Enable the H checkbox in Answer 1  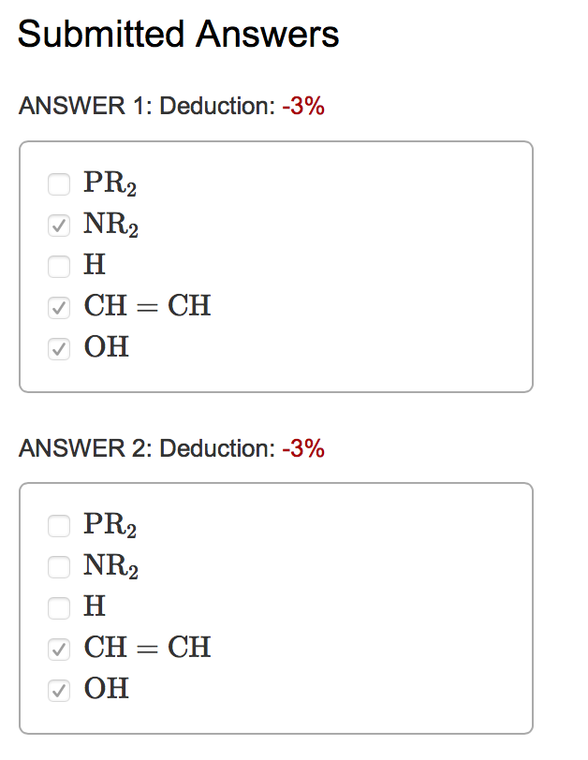58,266
